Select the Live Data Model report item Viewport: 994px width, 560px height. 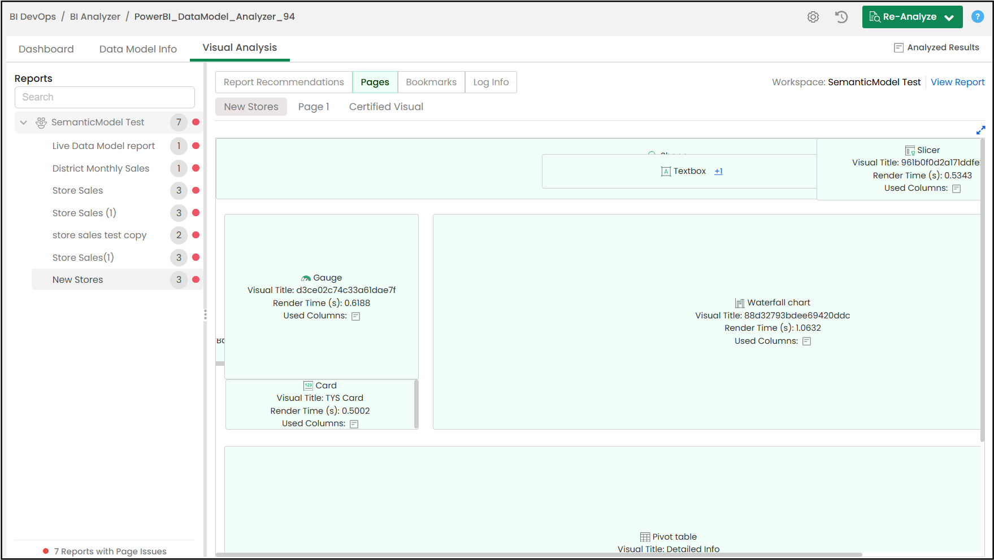(x=103, y=146)
